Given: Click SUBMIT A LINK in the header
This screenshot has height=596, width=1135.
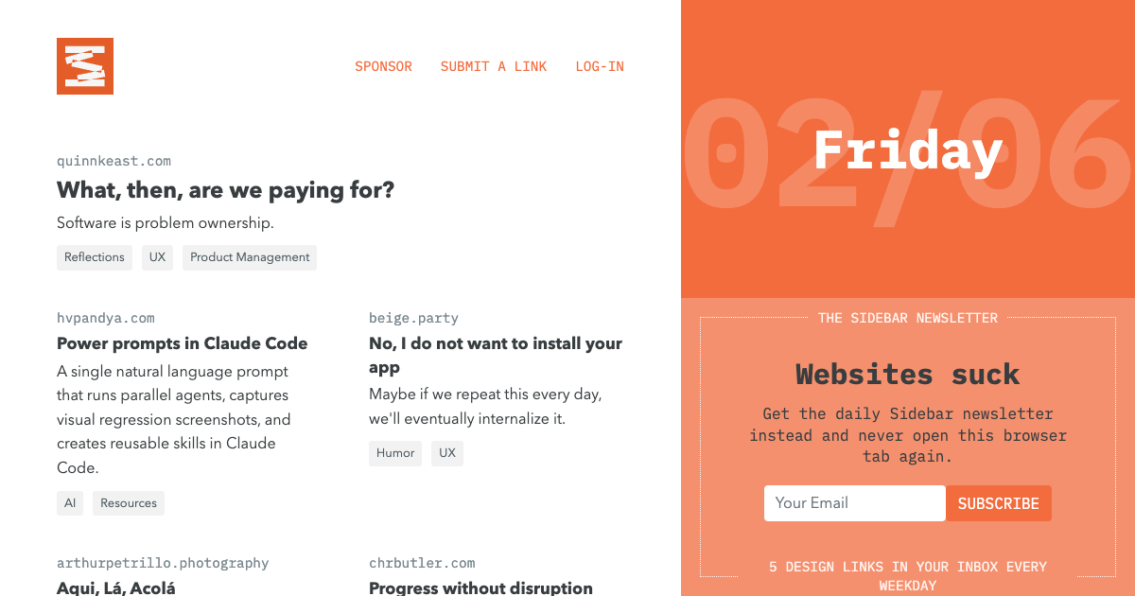Looking at the screenshot, I should (x=494, y=66).
